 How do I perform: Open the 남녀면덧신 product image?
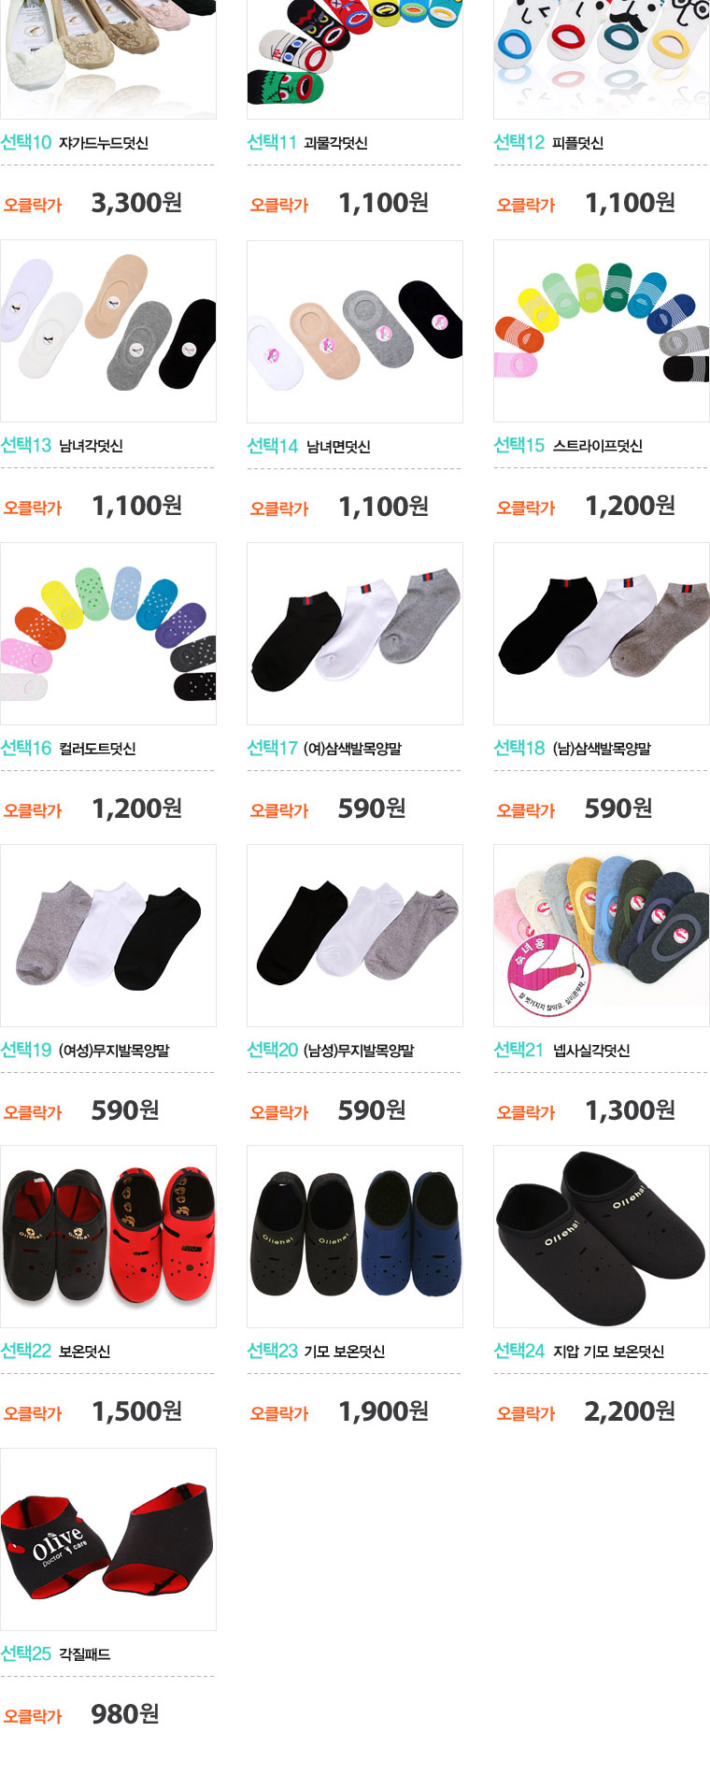[x=355, y=331]
